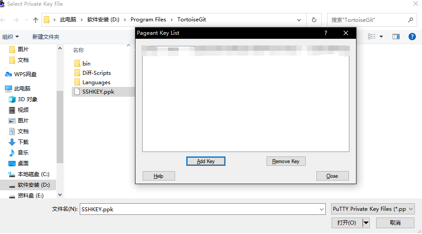The height and width of the screenshot is (234, 422).
Task: Open WPS网盘 in navigation pane
Action: (x=21, y=74)
